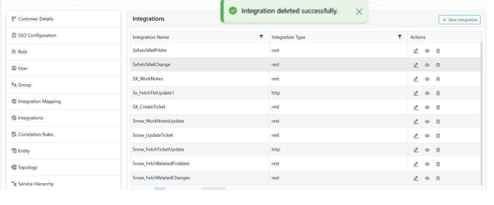Open the Customer Details section
Screen dimensions: 494x205
(x=36, y=19)
